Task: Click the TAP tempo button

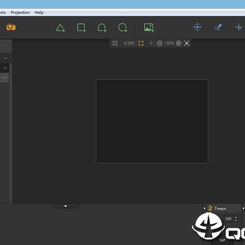Action: 222,240
